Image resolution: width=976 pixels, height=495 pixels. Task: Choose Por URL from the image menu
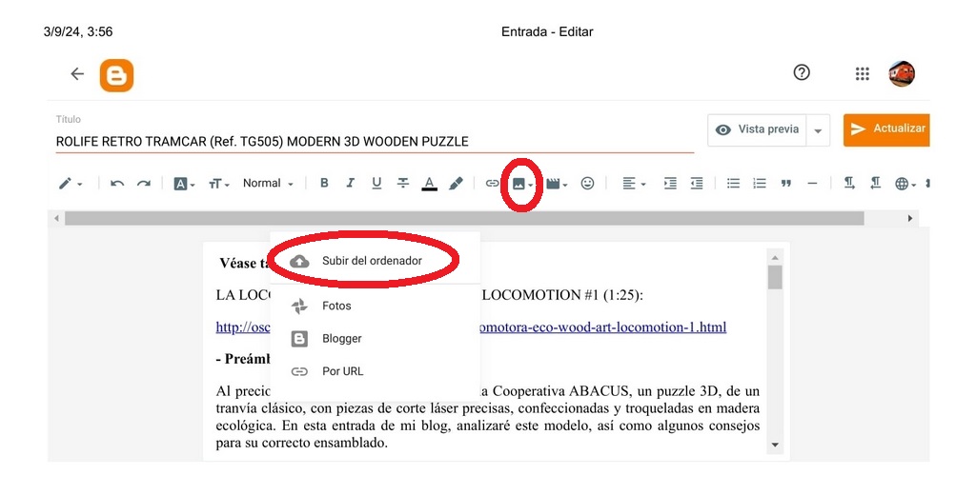(x=375, y=371)
